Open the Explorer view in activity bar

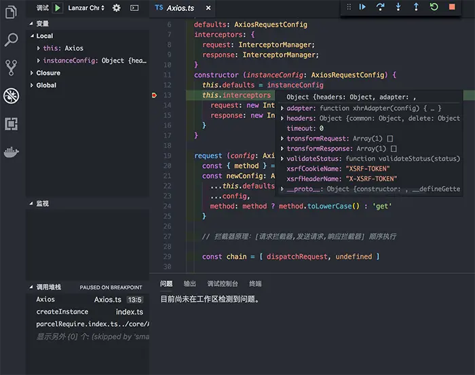[11, 12]
